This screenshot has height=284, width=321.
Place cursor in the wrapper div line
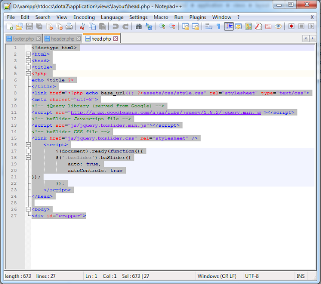[59, 216]
